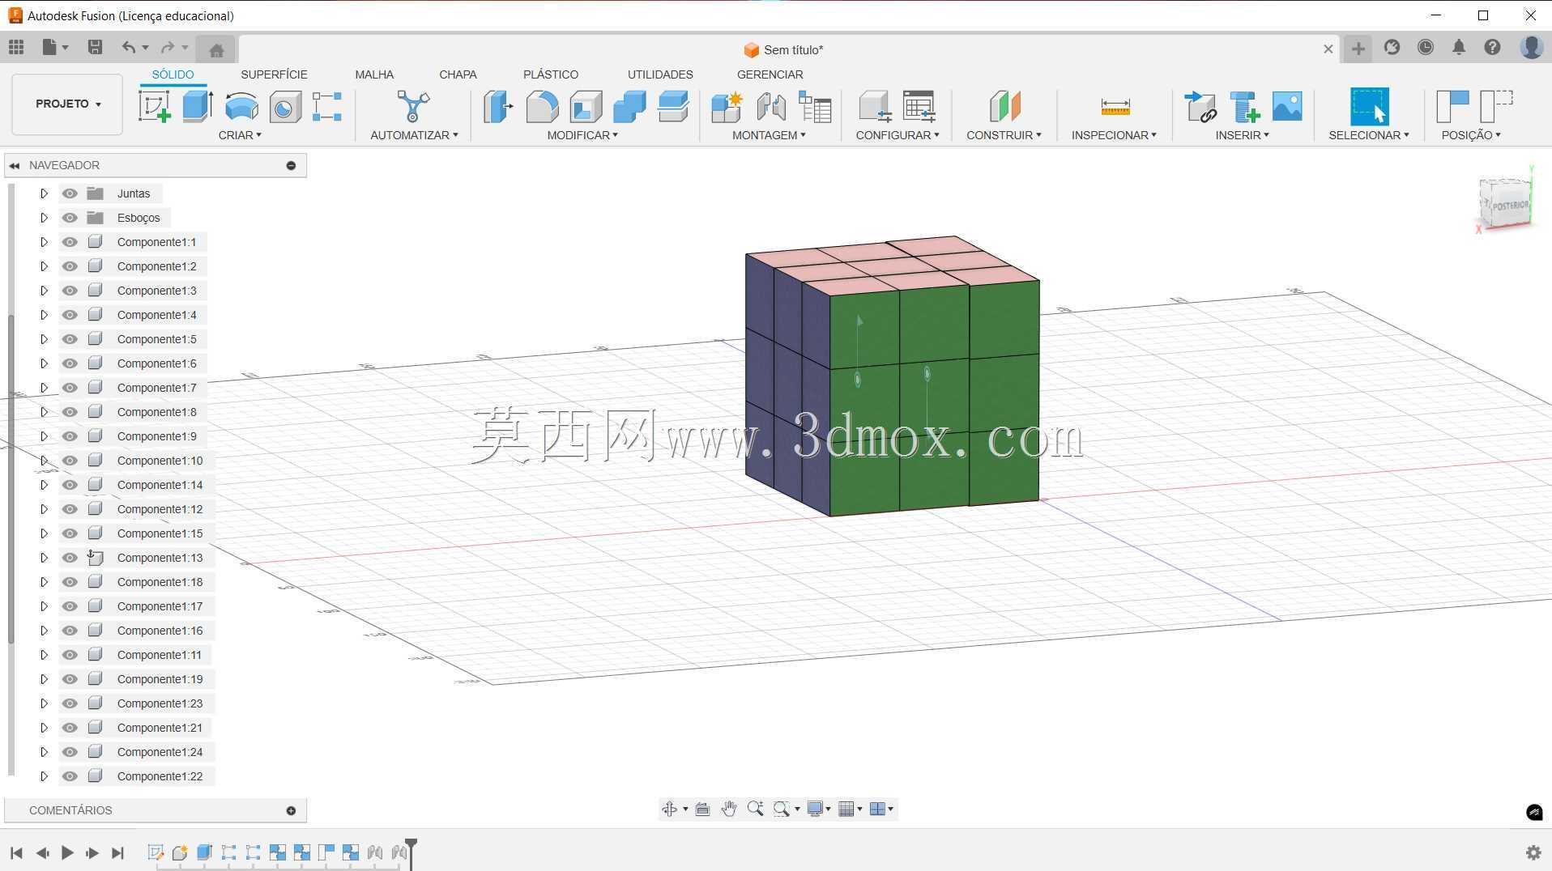Viewport: 1552px width, 871px height.
Task: Play the timeline
Action: [67, 852]
